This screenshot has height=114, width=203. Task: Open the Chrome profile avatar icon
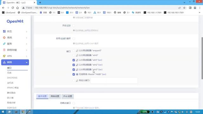coord(195,8)
